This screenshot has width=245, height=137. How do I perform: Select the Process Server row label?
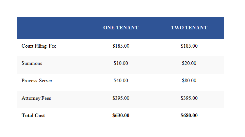pyautogui.click(x=37, y=81)
